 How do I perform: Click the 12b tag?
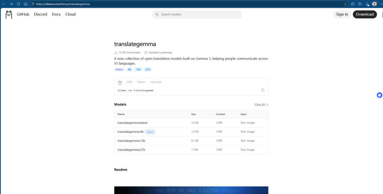[x=138, y=69]
